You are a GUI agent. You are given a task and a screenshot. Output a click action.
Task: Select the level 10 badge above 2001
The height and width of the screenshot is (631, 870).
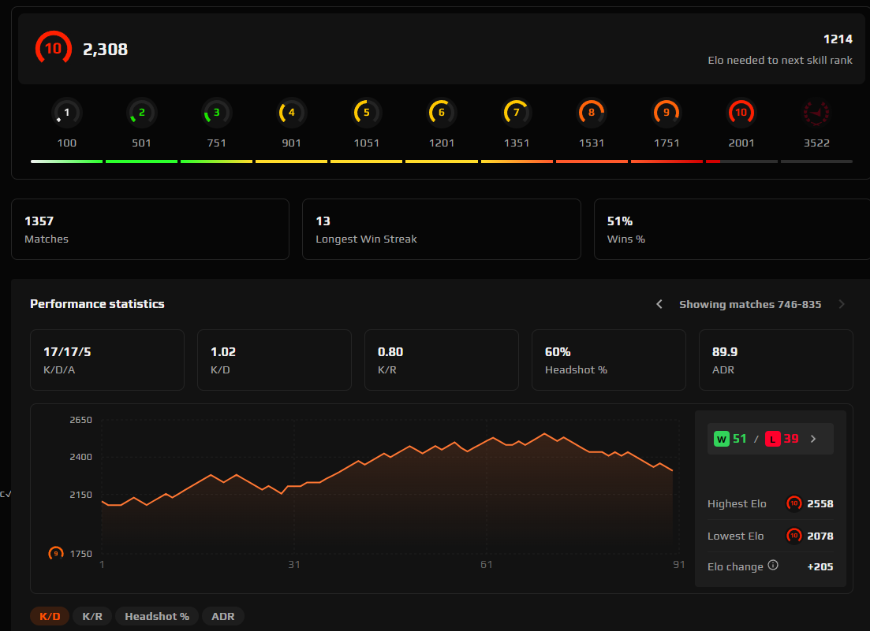coord(741,113)
